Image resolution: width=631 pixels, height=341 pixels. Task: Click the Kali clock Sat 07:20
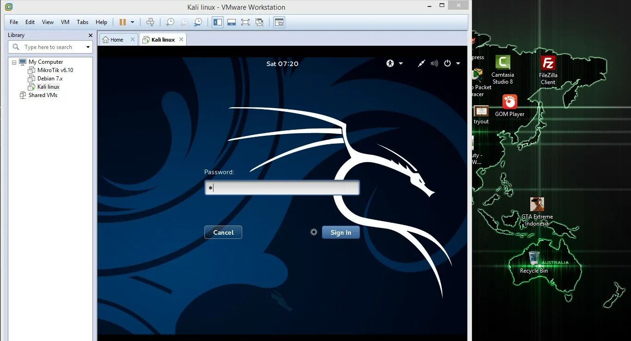282,64
